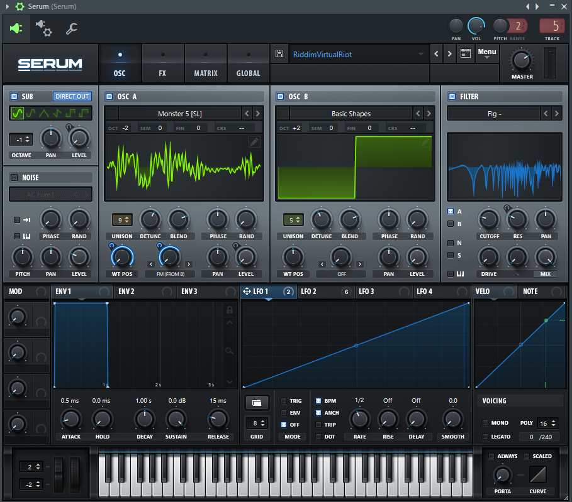The width and height of the screenshot is (572, 502).
Task: Enable the NOISE oscillator
Action: (x=14, y=177)
